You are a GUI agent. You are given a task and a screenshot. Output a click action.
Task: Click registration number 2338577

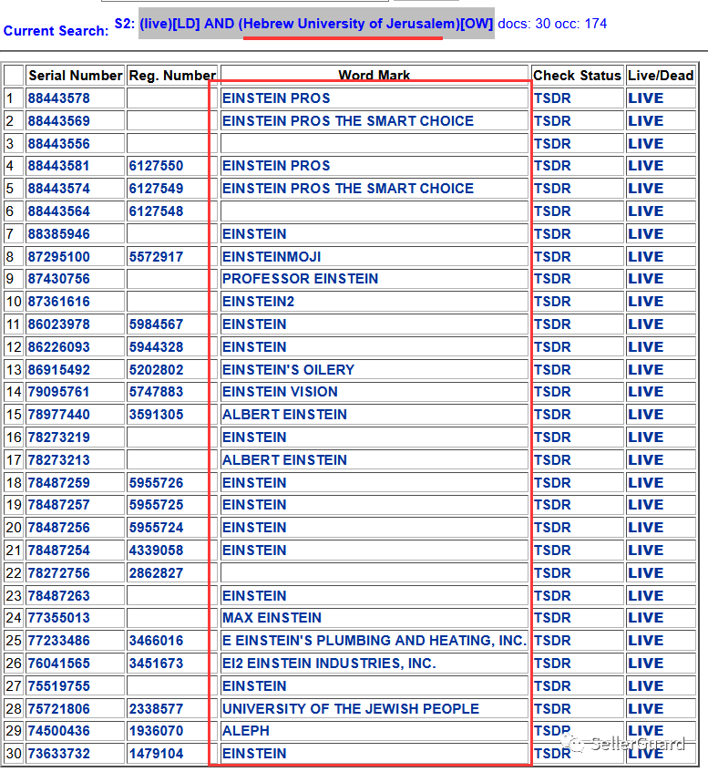[x=156, y=708]
